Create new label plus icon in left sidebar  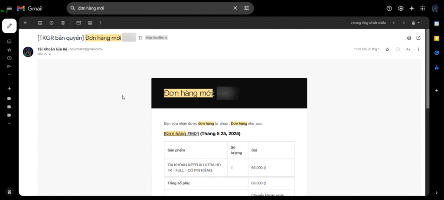[x=10, y=89]
